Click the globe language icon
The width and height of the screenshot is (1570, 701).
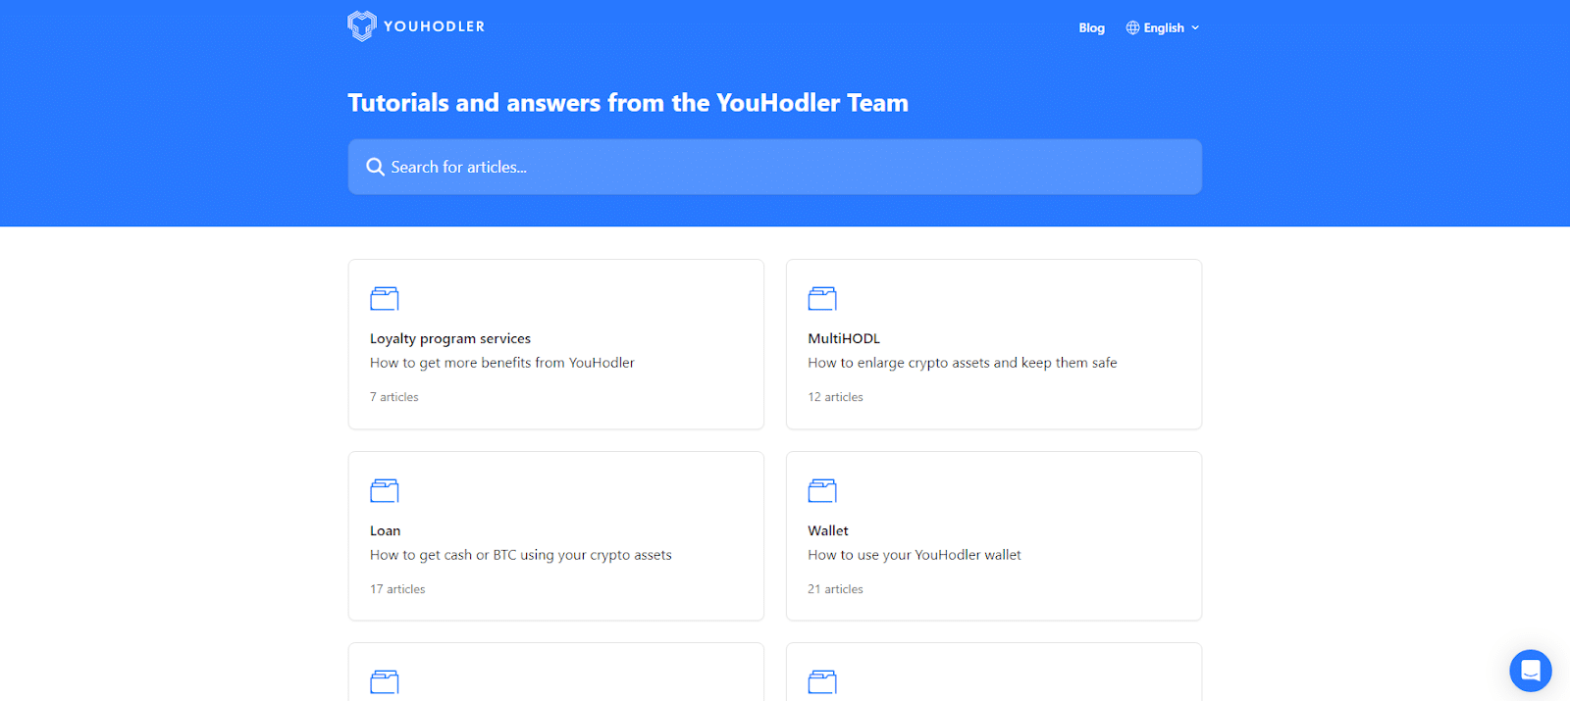[1132, 27]
